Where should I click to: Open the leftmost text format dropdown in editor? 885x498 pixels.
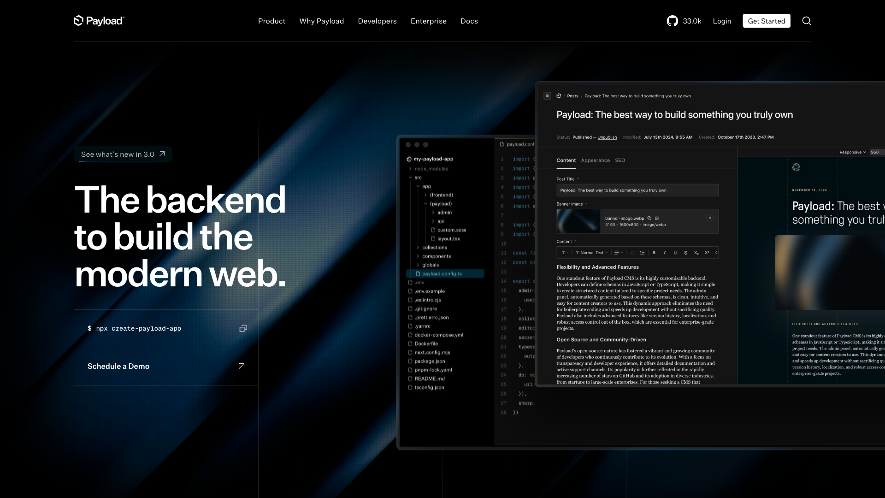[565, 253]
